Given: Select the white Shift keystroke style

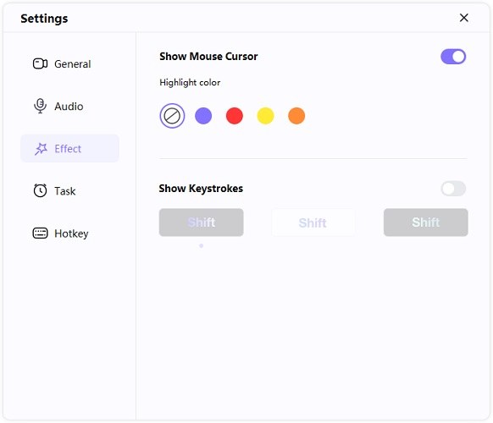Looking at the screenshot, I should point(313,222).
